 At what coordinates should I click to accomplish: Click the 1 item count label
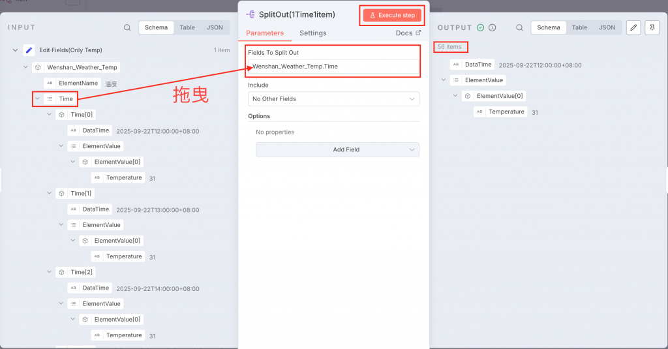point(222,50)
